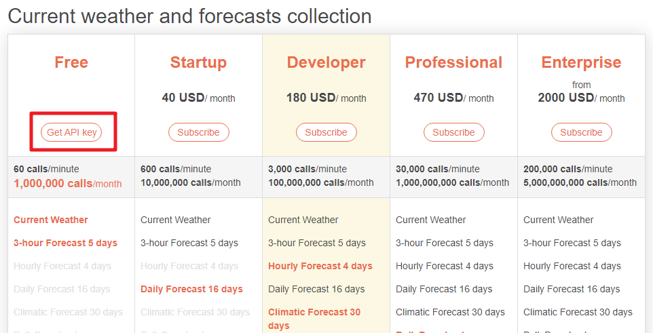Click the Startup plan heading
Image resolution: width=653 pixels, height=333 pixels.
199,62
